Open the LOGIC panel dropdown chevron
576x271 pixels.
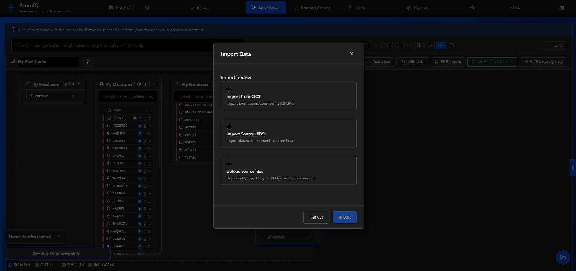(x=155, y=84)
